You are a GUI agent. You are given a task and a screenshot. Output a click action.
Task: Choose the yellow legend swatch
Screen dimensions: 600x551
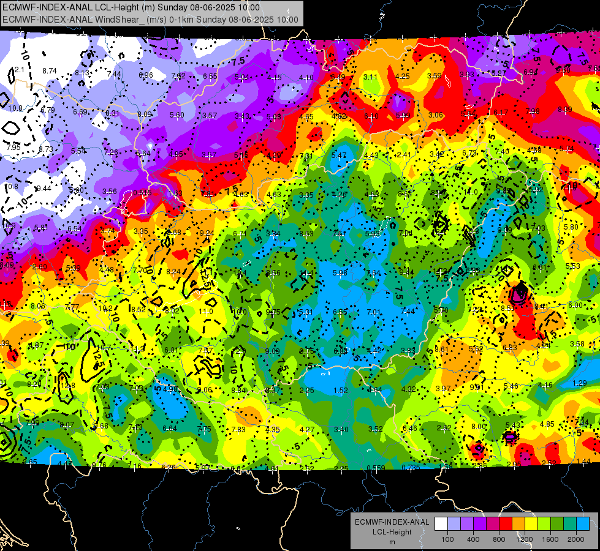pos(531,524)
